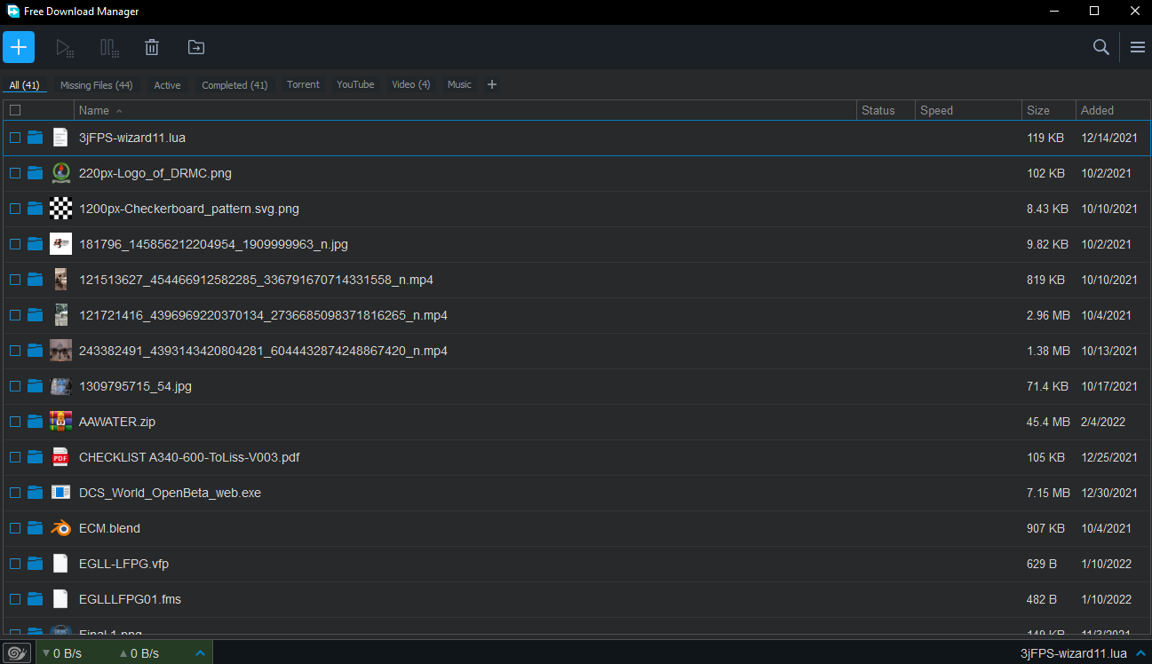This screenshot has height=664, width=1152.
Task: Open folder for EGLL-LFPG.vfp
Action: tap(36, 564)
